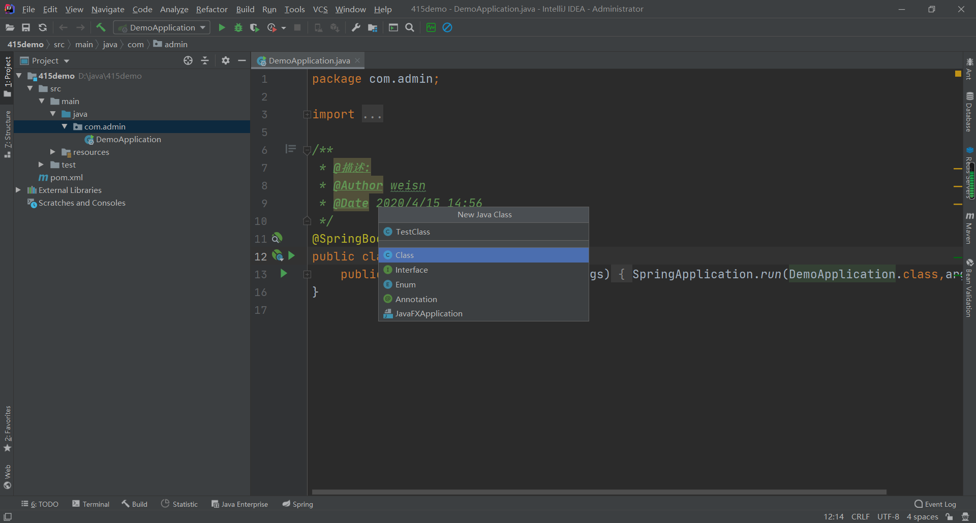This screenshot has height=523, width=976.
Task: Click the Run Anything terminal-window icon
Action: coord(393,27)
